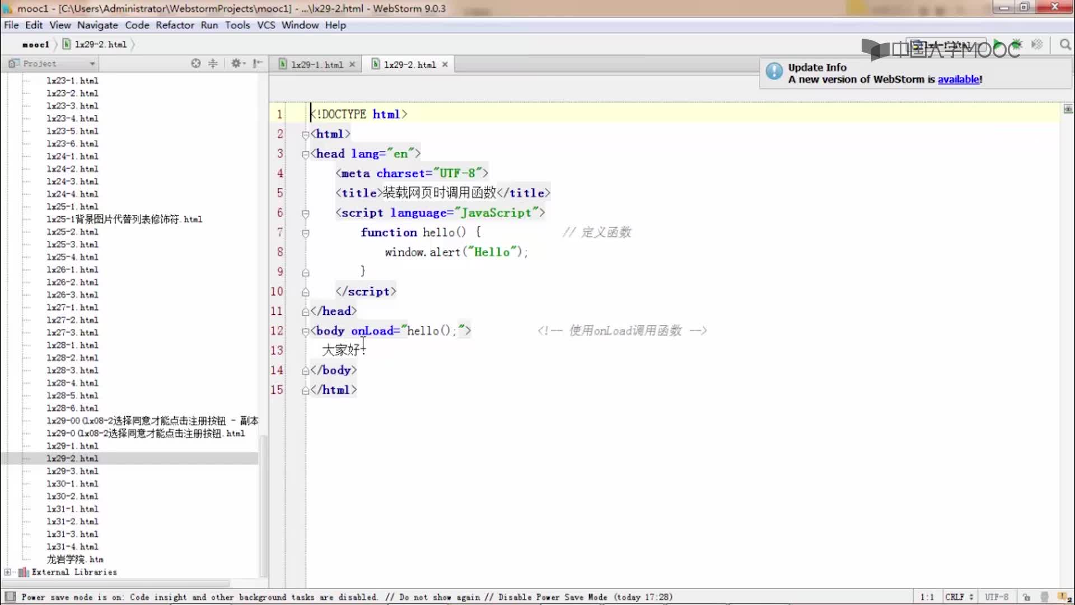Switch to the 1x29-1.html editor tab

(x=317, y=64)
